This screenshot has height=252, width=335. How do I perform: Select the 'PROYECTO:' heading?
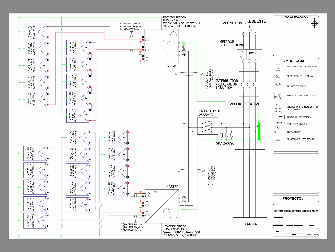[x=292, y=198]
